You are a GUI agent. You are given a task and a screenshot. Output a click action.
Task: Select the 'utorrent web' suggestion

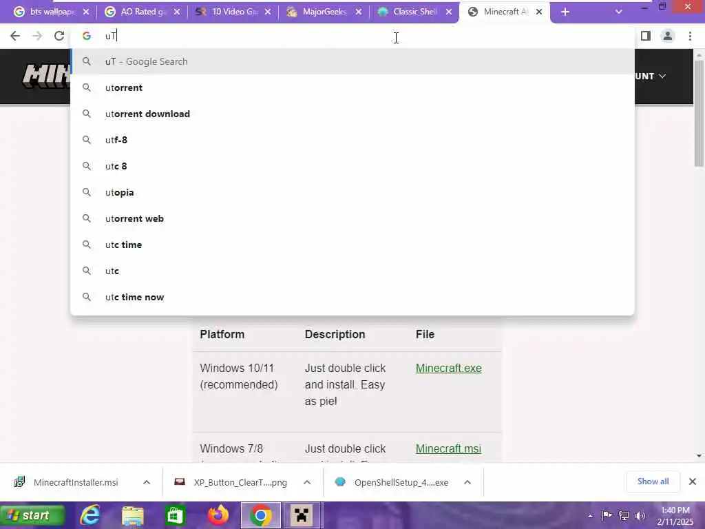pos(352,218)
